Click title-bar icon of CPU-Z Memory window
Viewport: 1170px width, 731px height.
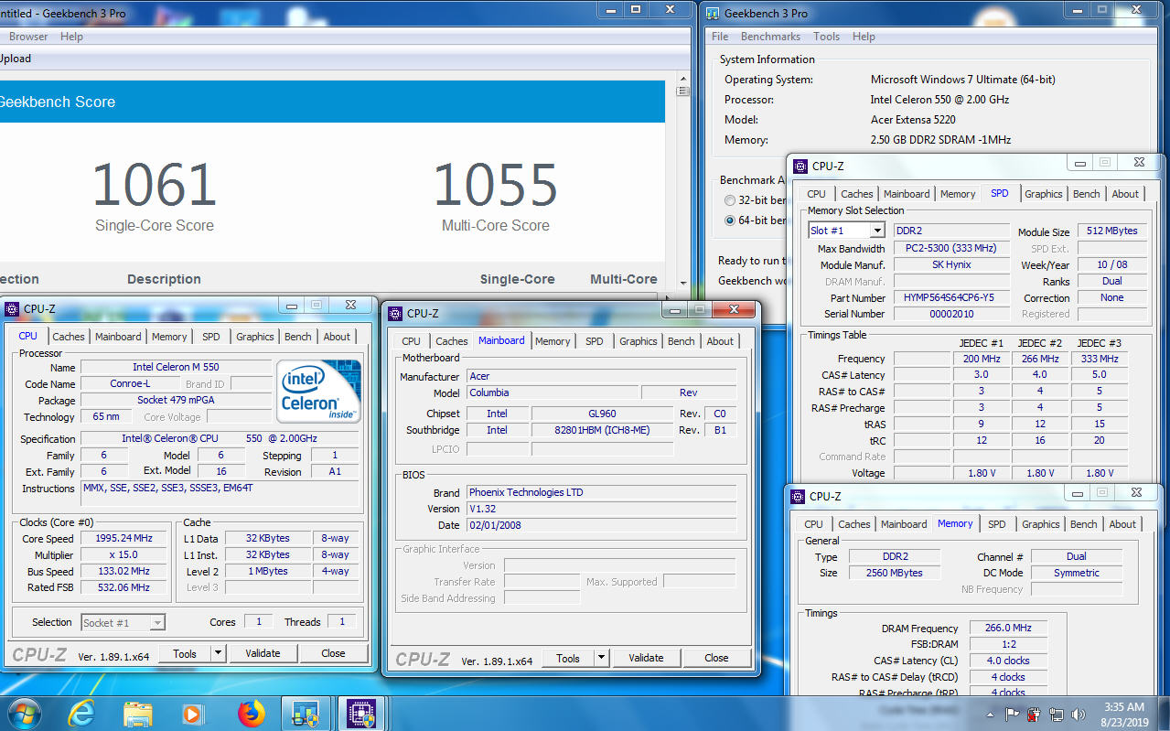coord(798,496)
